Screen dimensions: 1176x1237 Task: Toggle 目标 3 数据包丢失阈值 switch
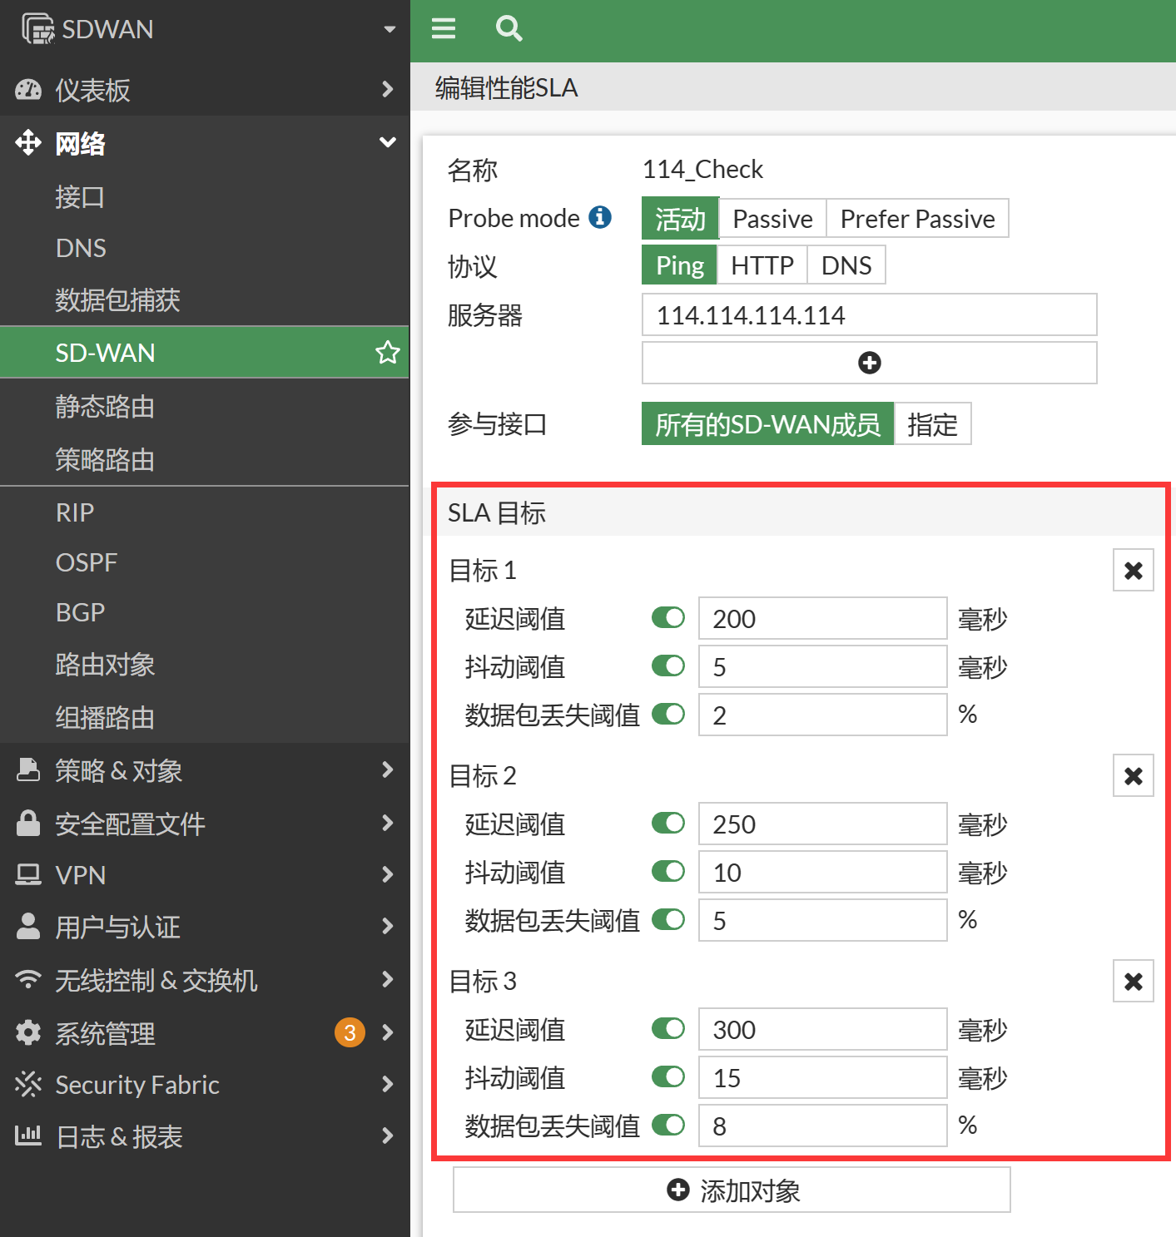coord(667,1126)
